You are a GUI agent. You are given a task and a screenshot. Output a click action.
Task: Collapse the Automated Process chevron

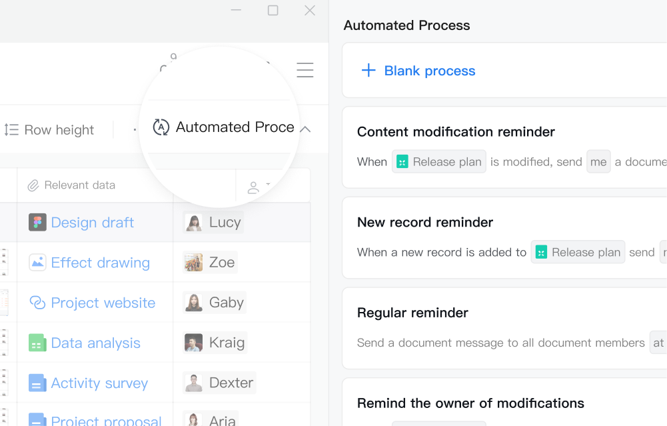[305, 129]
